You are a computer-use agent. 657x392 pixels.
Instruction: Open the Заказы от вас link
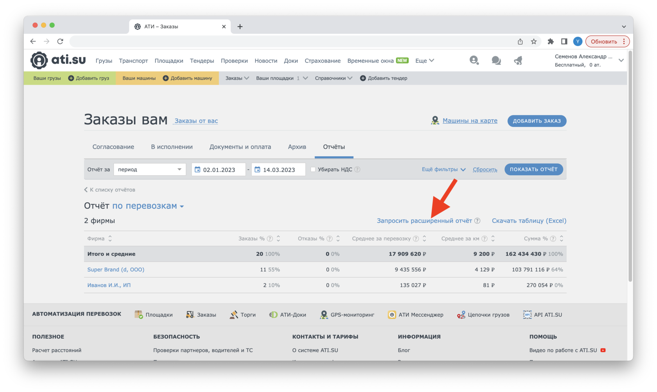point(196,121)
